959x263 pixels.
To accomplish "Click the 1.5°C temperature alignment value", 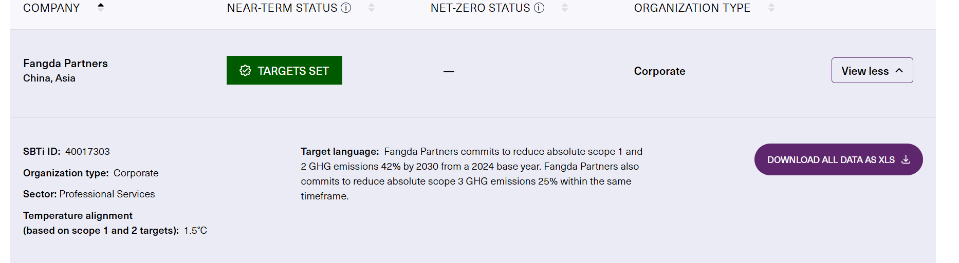I will 195,230.
